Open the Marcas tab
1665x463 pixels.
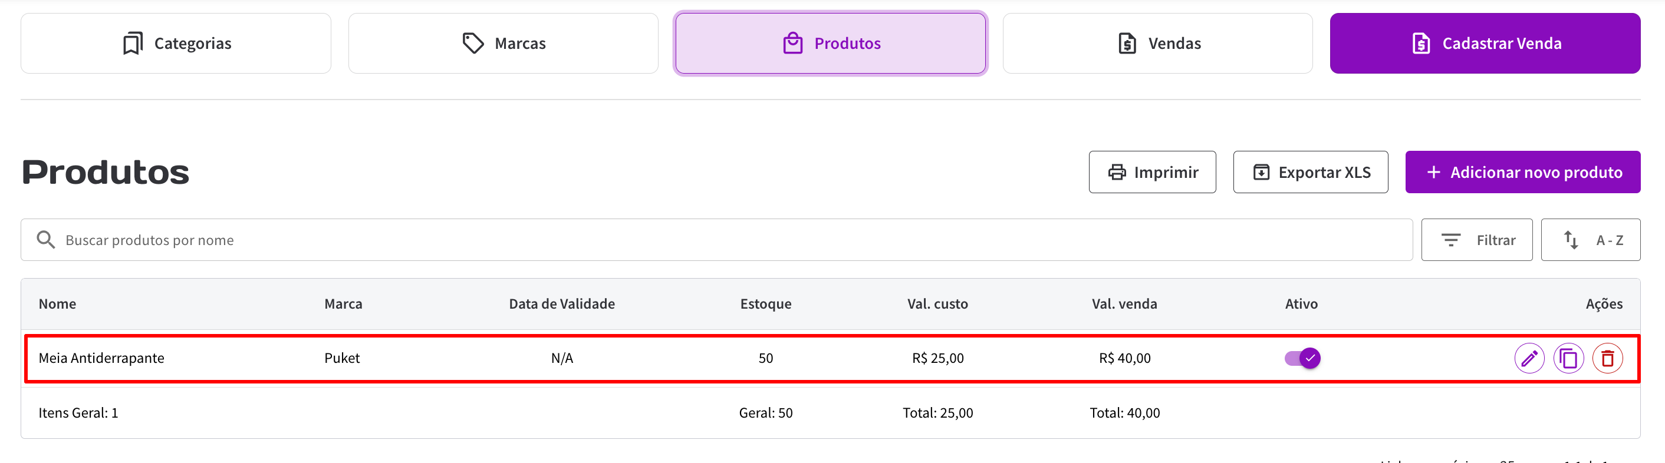click(x=503, y=43)
